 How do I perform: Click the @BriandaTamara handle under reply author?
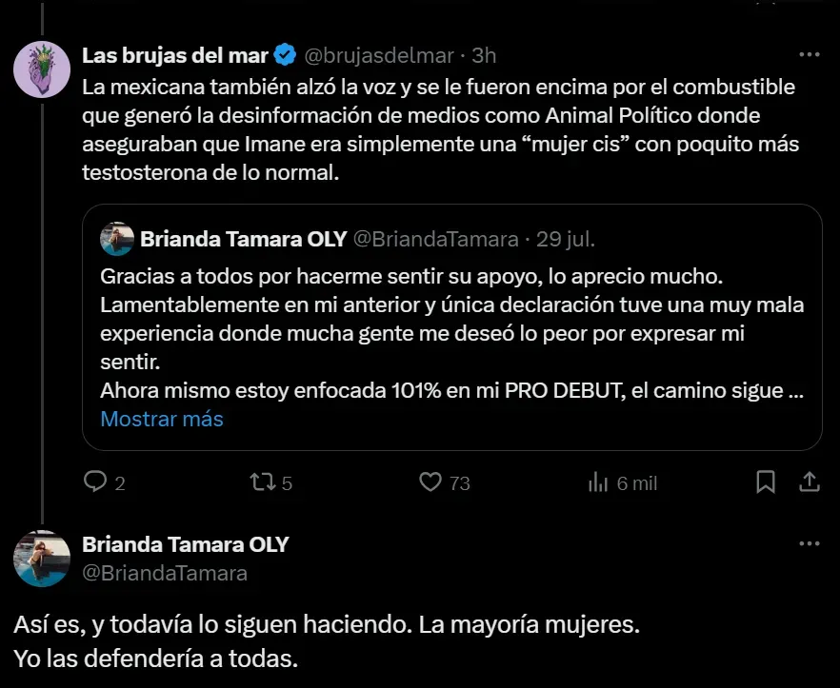click(x=165, y=573)
